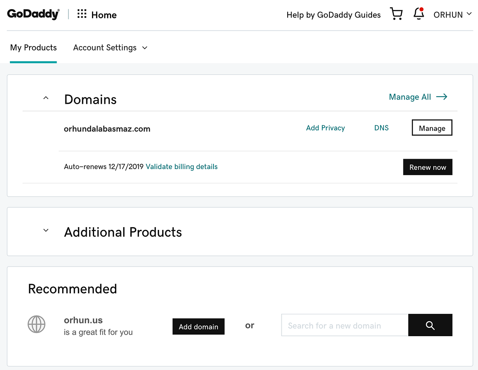Click the magnifying glass to search domains
Image resolution: width=478 pixels, height=370 pixels.
click(x=430, y=325)
